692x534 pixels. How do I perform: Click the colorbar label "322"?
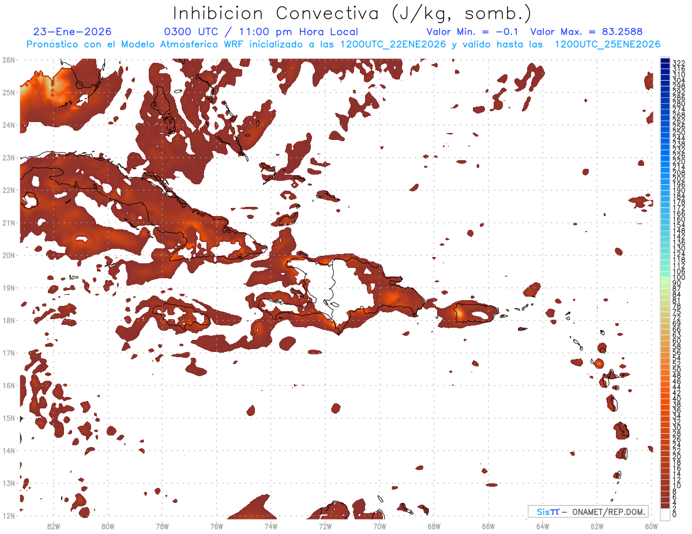coord(679,63)
